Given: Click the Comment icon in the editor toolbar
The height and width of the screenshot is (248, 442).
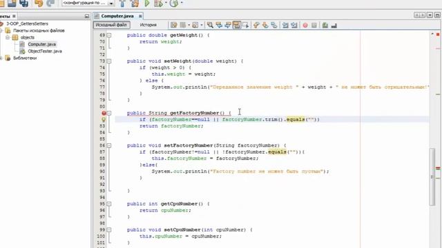Looking at the screenshot, I should pos(325,25).
